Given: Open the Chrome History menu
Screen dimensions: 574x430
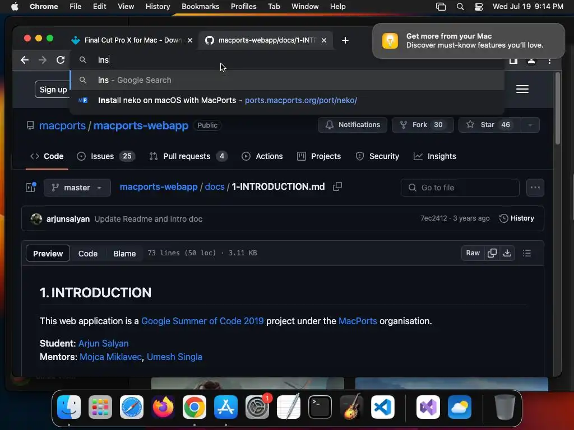Looking at the screenshot, I should coord(158,7).
